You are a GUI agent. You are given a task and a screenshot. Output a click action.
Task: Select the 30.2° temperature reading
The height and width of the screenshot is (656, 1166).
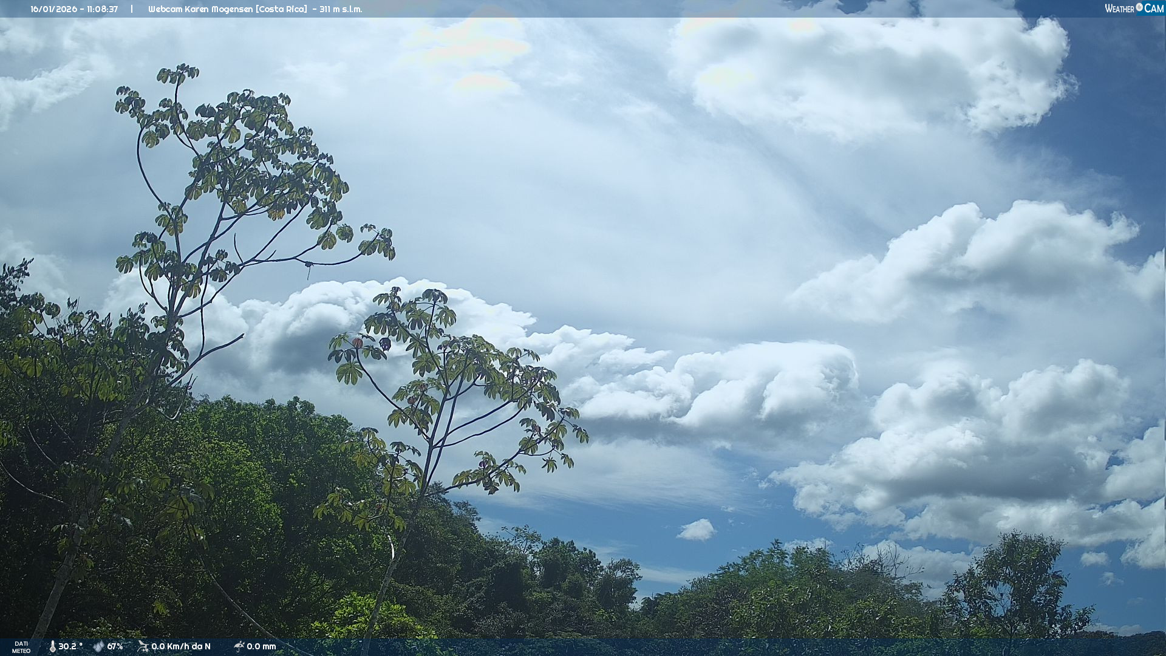(x=70, y=646)
